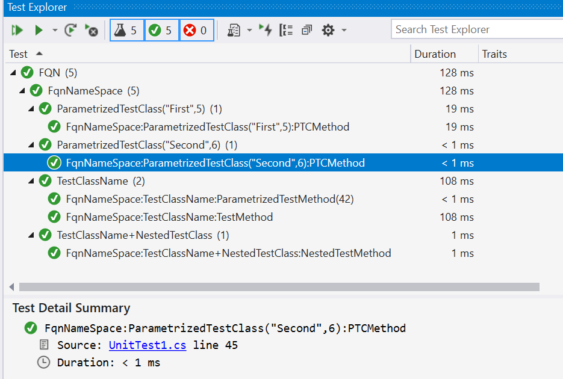Toggle run tests after build

click(x=266, y=30)
